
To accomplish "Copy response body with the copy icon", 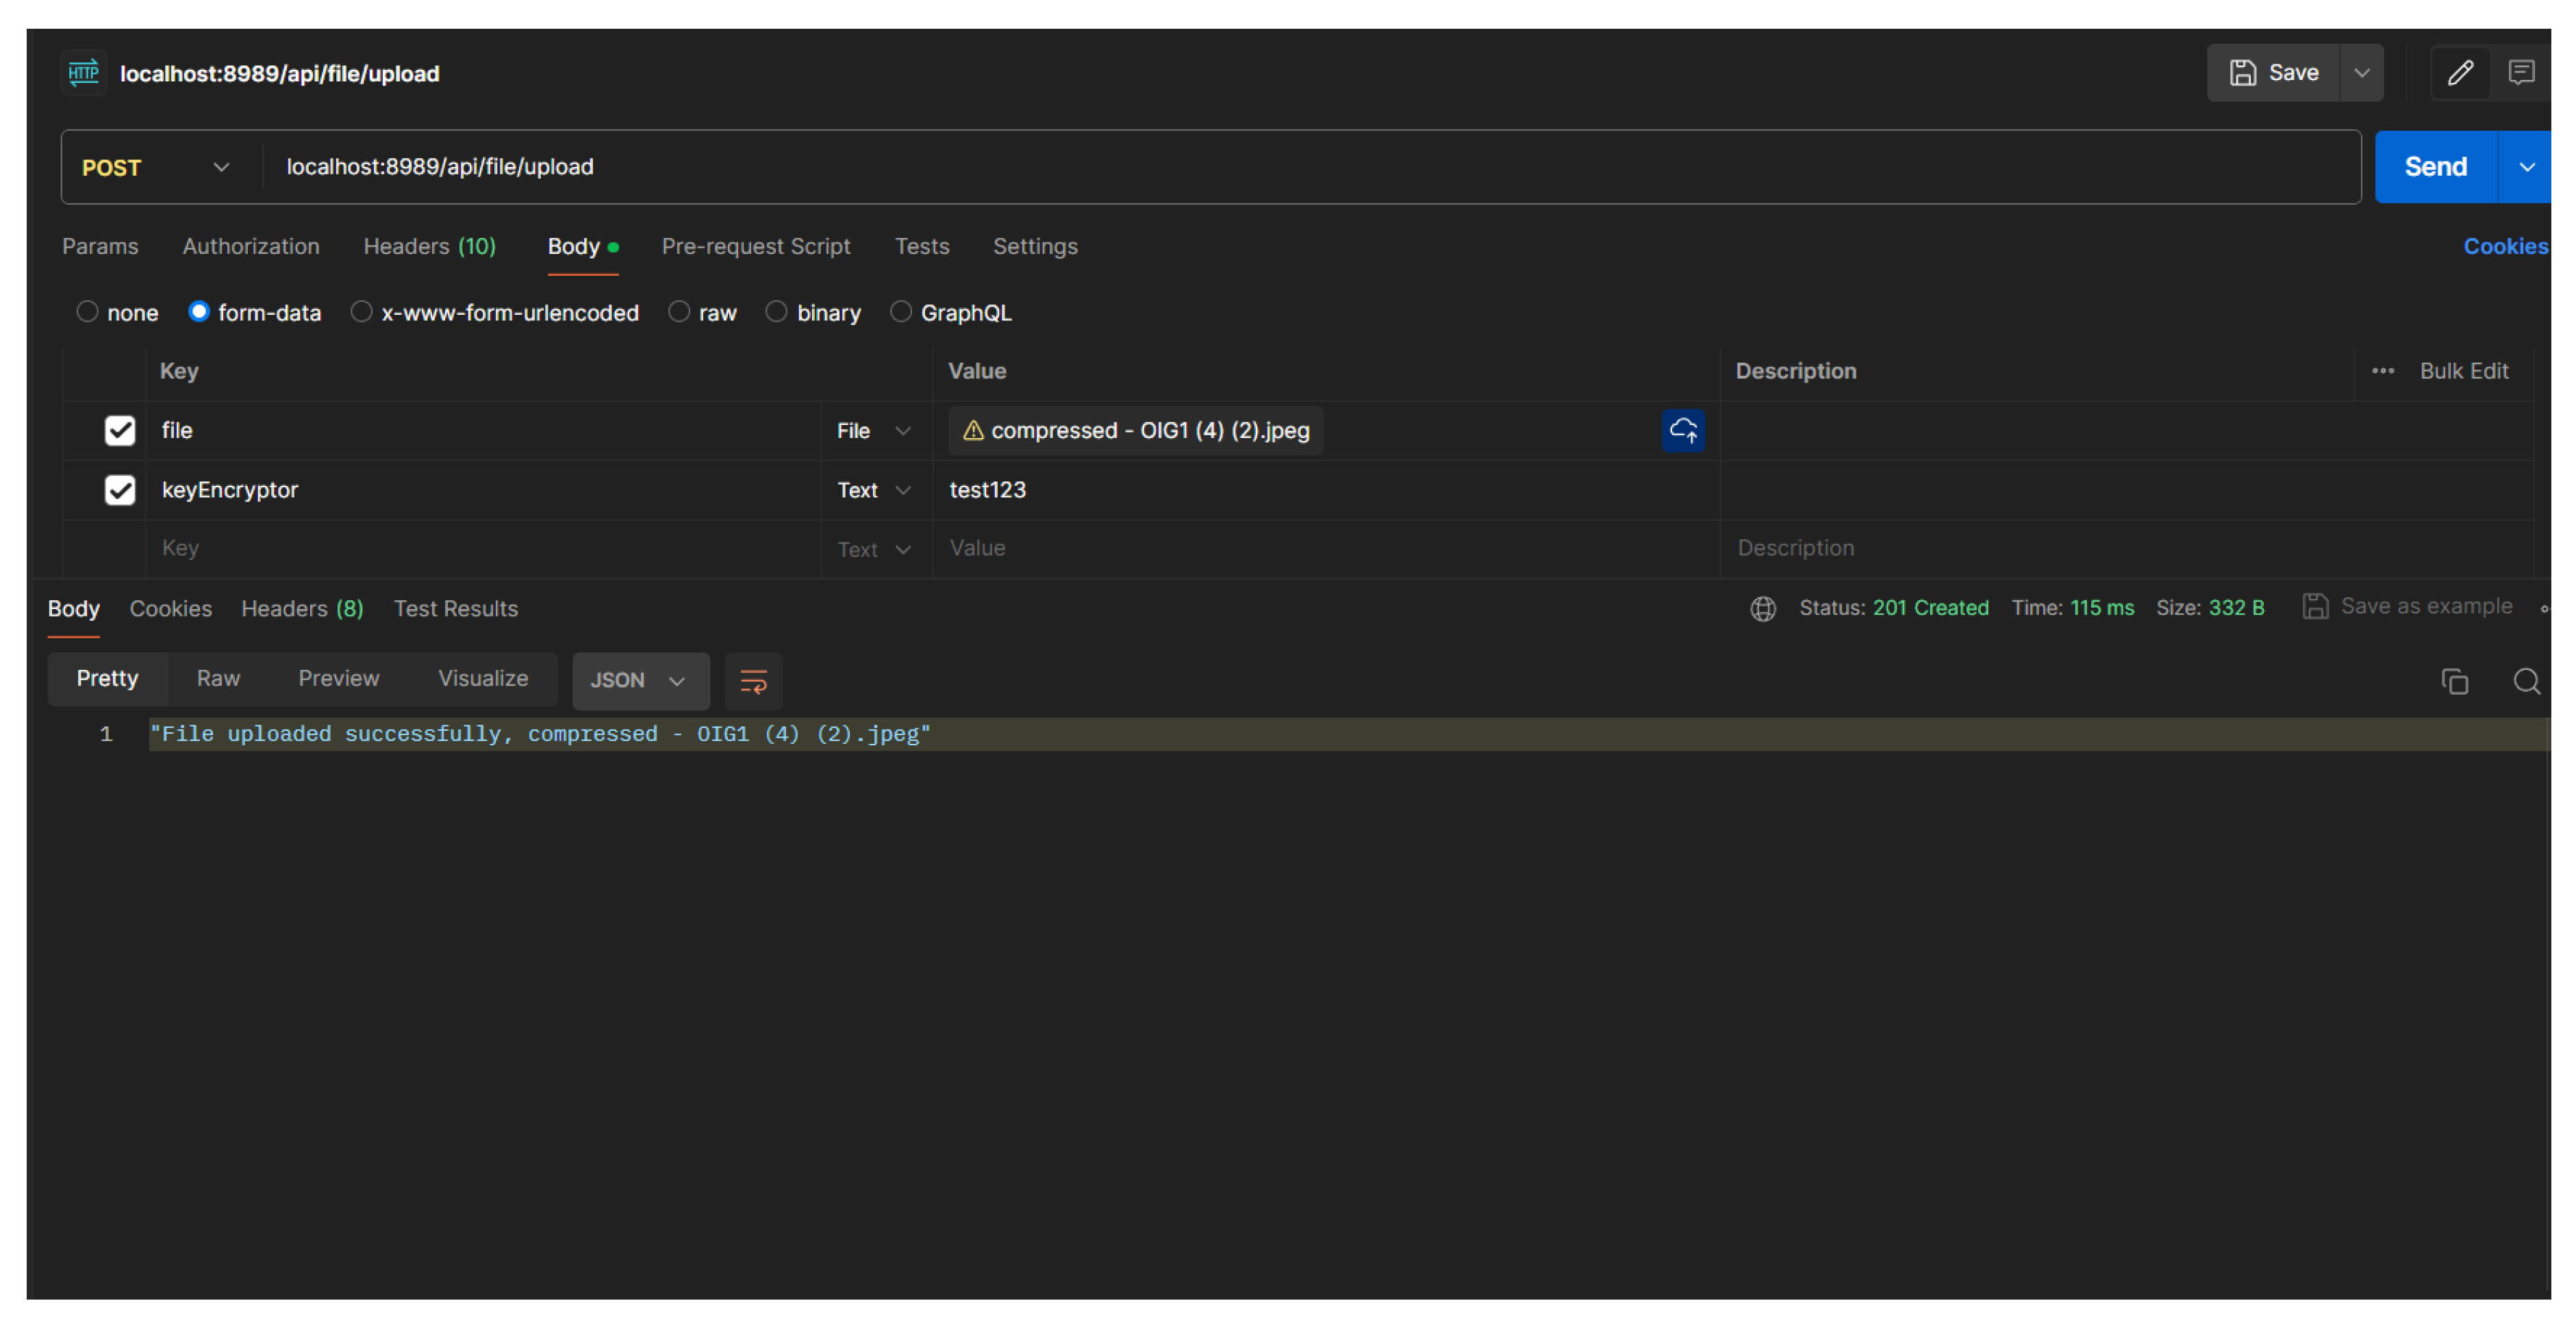I will click(2454, 682).
